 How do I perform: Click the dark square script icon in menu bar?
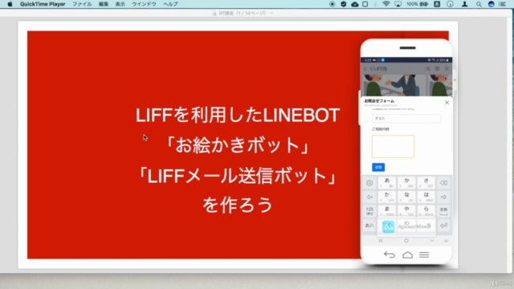point(437,4)
